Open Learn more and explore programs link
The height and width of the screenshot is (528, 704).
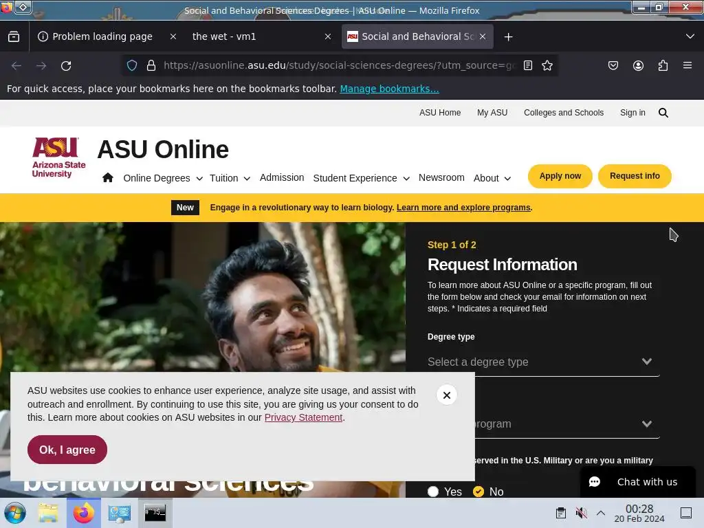463,208
